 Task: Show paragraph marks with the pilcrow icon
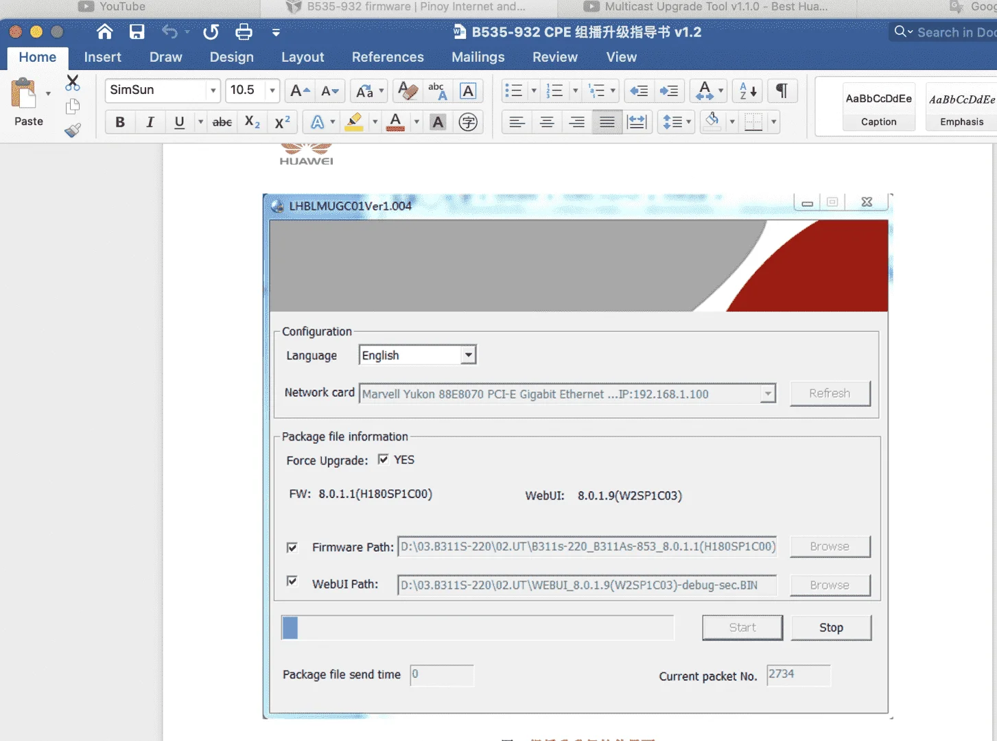782,91
